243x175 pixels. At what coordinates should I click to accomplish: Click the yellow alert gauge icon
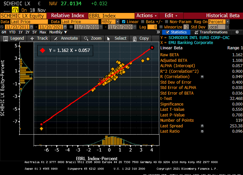point(15,10)
